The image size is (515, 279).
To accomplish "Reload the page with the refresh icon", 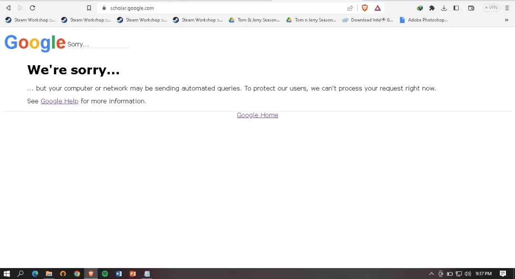I will pos(32,8).
